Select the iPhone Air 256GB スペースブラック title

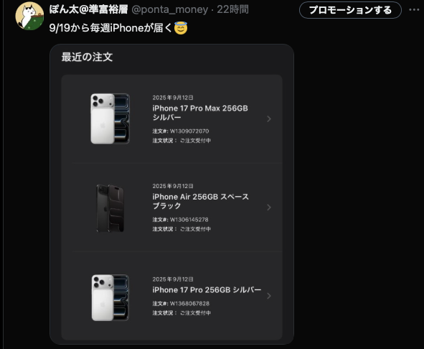pos(200,201)
